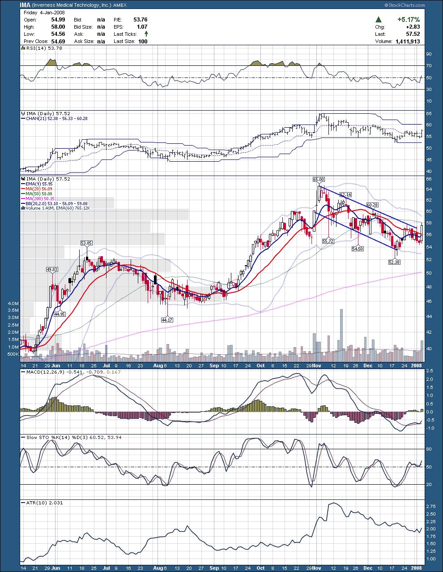Screen dimensions: 443x572
Task: Click the +5.17% percent change
Action: pyautogui.click(x=408, y=20)
